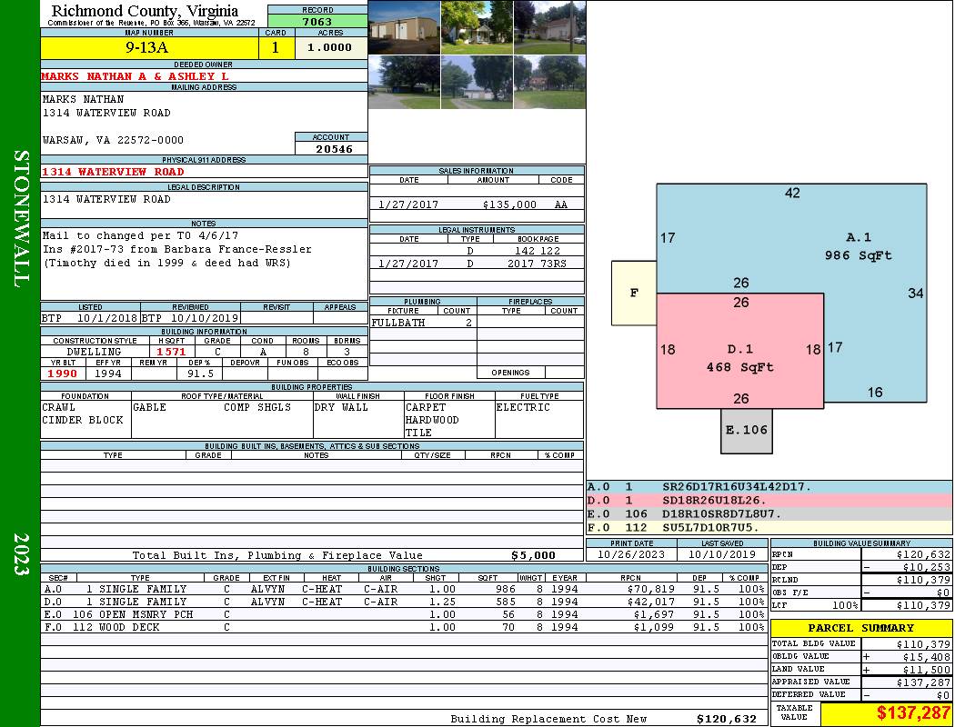955x727 pixels.
Task: Click floor finish HARDWOOD
Action: point(432,420)
